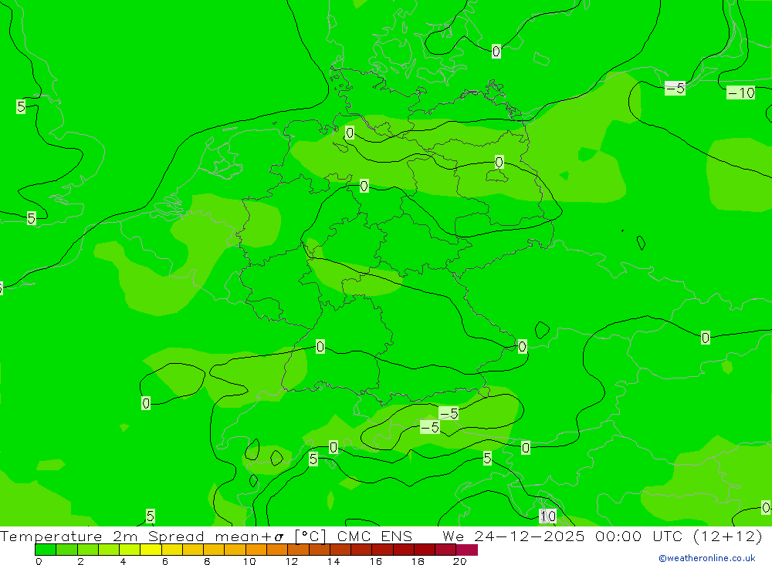
Task: Click the colorbar tick label '2'
Action: coord(81,561)
